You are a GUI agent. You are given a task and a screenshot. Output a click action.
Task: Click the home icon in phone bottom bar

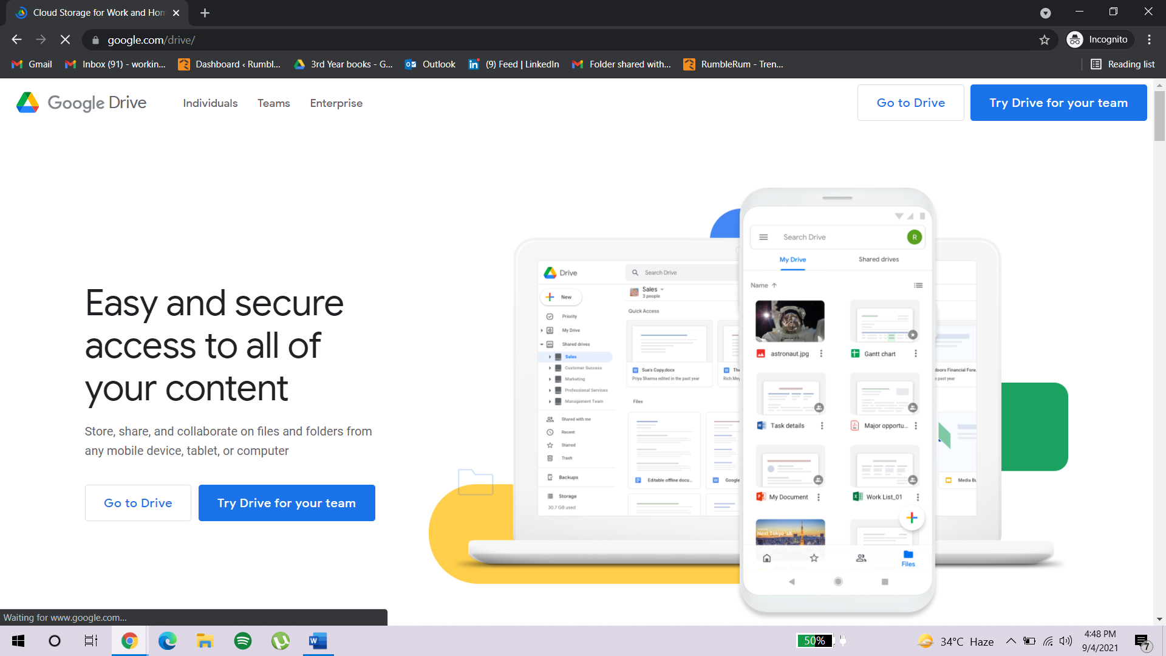766,558
